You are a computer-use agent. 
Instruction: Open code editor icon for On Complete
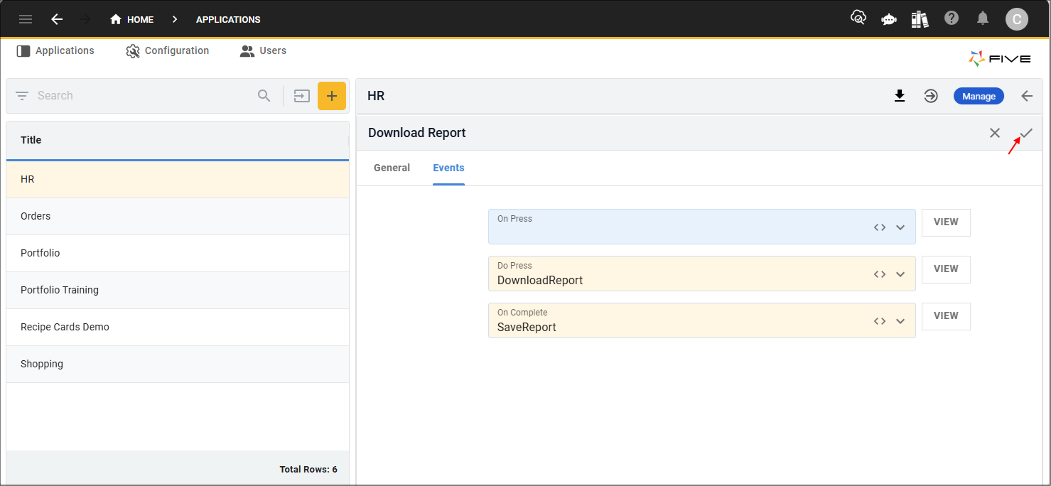[x=880, y=321]
